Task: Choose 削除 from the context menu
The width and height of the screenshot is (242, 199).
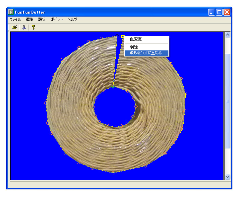Action: [147, 47]
